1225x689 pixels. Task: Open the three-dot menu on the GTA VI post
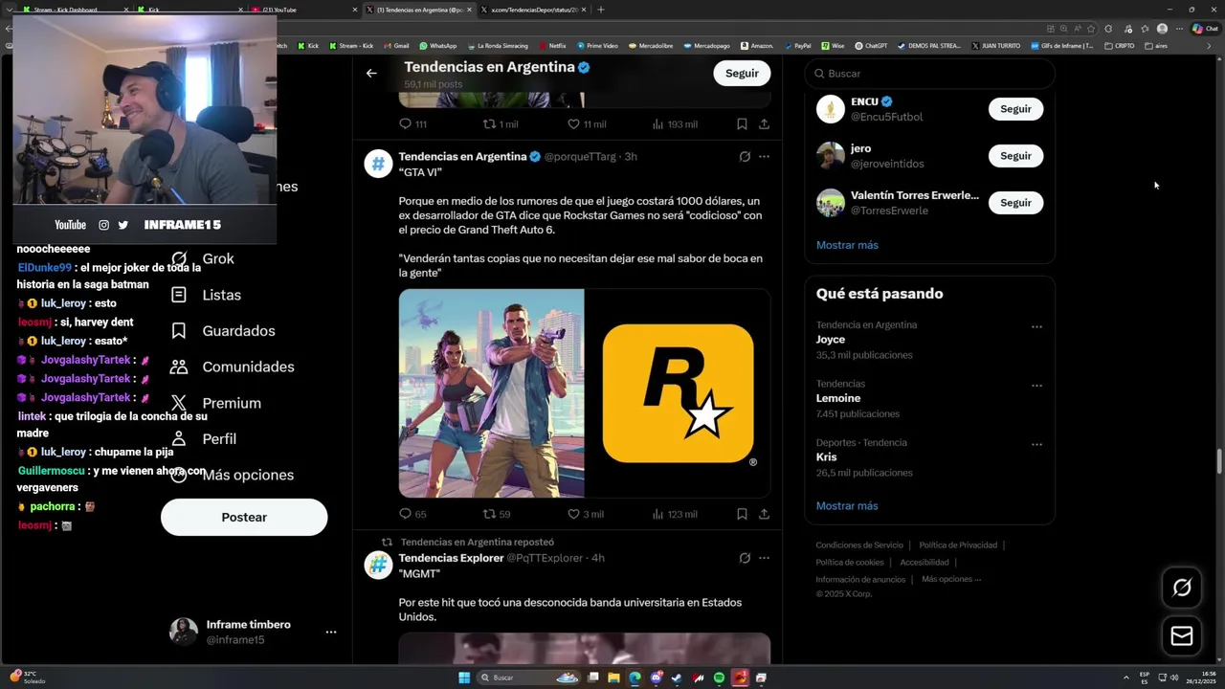(764, 156)
